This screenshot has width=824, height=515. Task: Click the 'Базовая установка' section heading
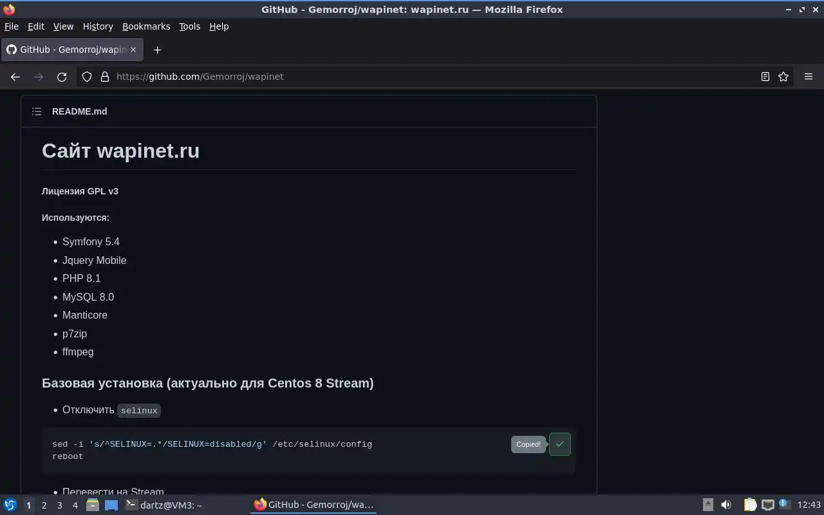[x=208, y=383]
